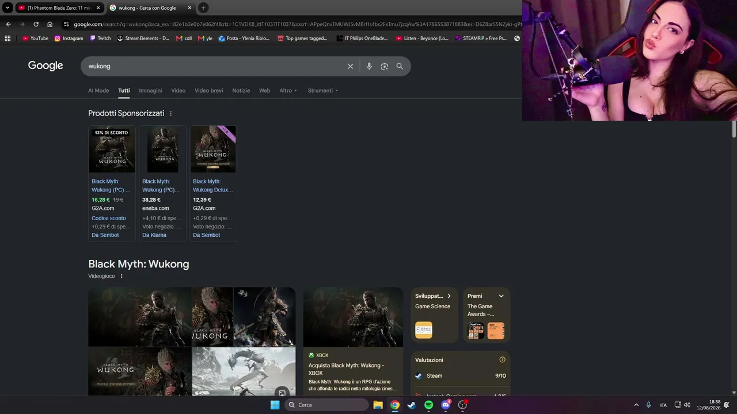
Task: Submit the search with the magnifier icon
Action: pos(400,66)
